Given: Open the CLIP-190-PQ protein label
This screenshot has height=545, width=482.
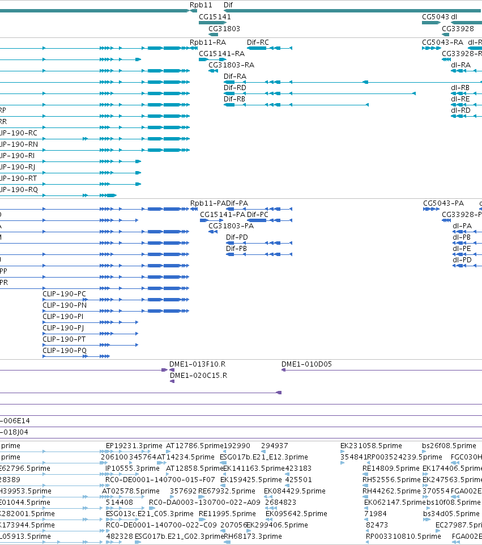Looking at the screenshot, I should coord(65,350).
